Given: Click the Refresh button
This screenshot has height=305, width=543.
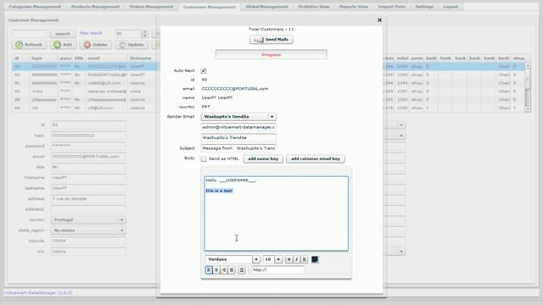Looking at the screenshot, I should tap(29, 45).
